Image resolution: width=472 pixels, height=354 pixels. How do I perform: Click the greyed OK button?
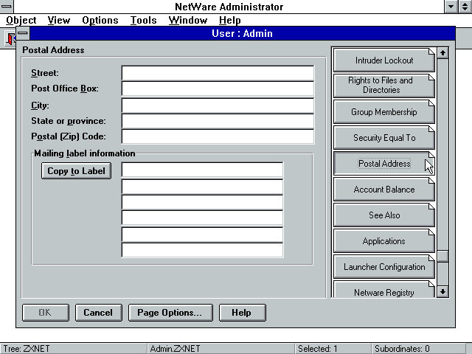coord(46,313)
